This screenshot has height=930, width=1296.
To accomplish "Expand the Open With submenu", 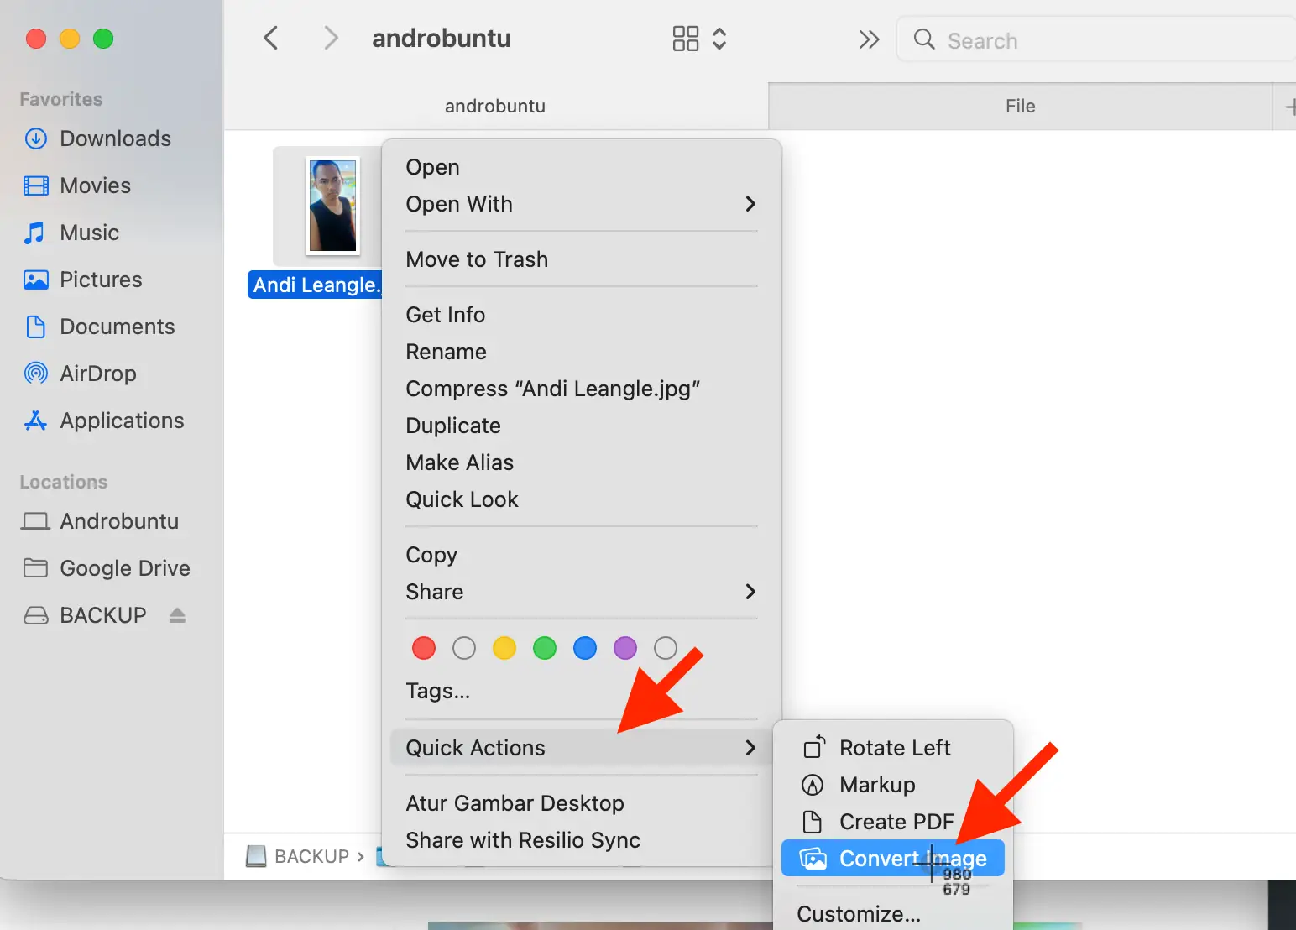I will [x=459, y=204].
